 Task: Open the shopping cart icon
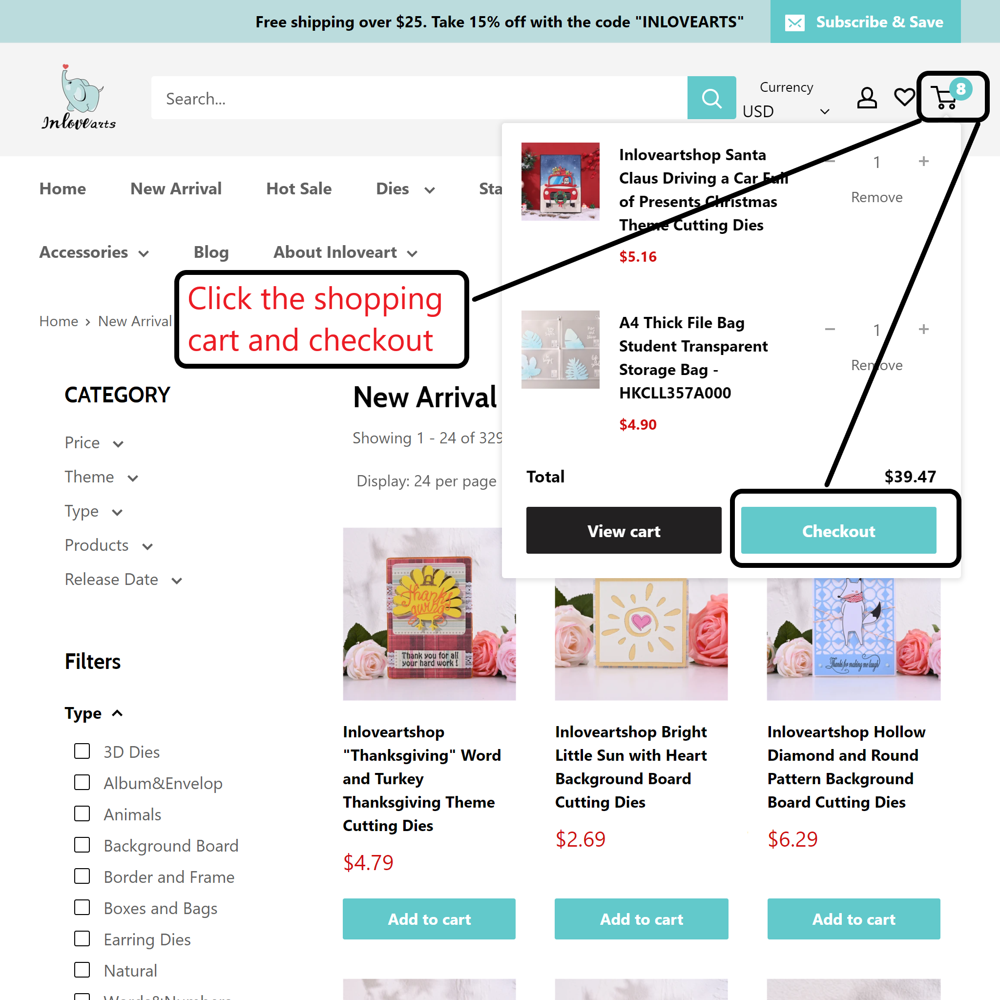945,98
